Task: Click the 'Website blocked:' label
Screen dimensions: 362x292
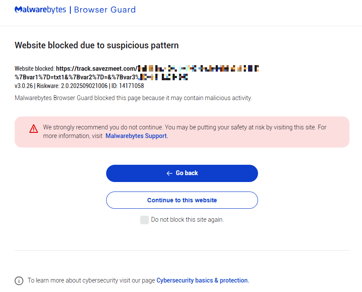Action: (35, 69)
